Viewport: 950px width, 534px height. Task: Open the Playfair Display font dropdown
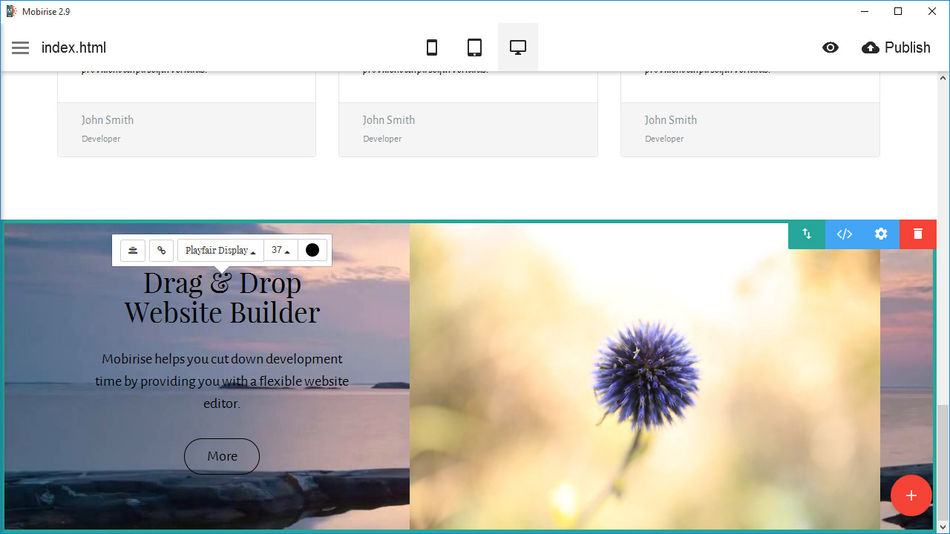220,251
